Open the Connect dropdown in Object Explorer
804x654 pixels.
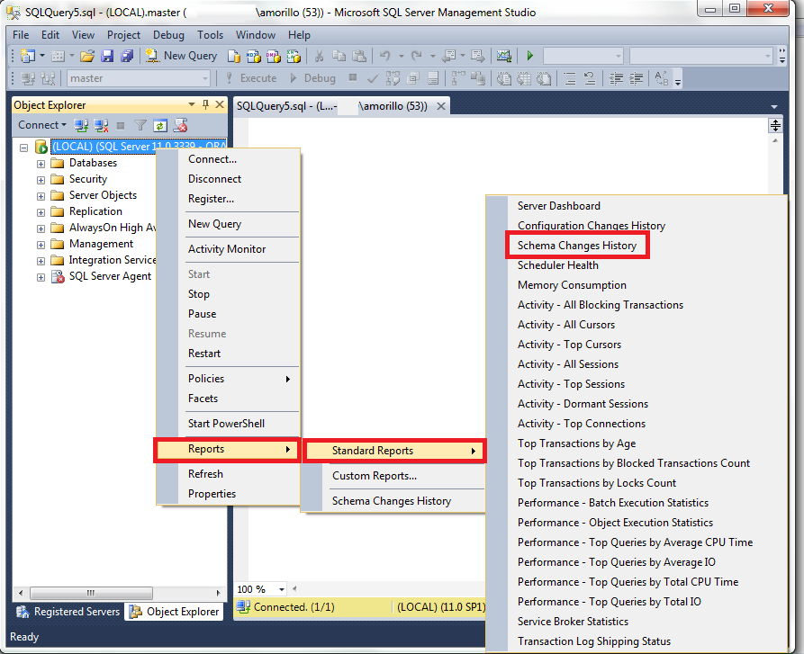point(42,125)
